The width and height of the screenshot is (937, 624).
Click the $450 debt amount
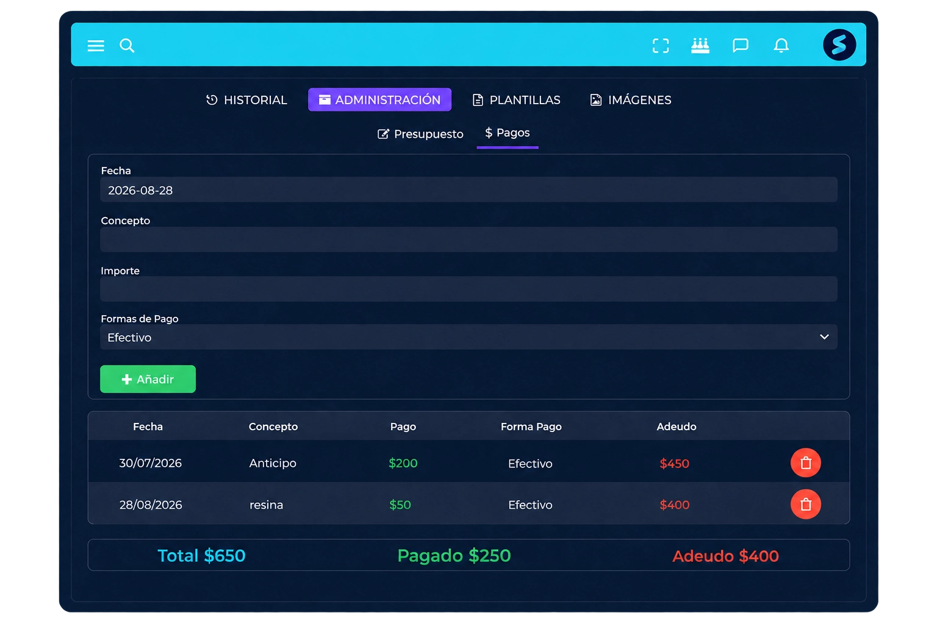coord(675,464)
